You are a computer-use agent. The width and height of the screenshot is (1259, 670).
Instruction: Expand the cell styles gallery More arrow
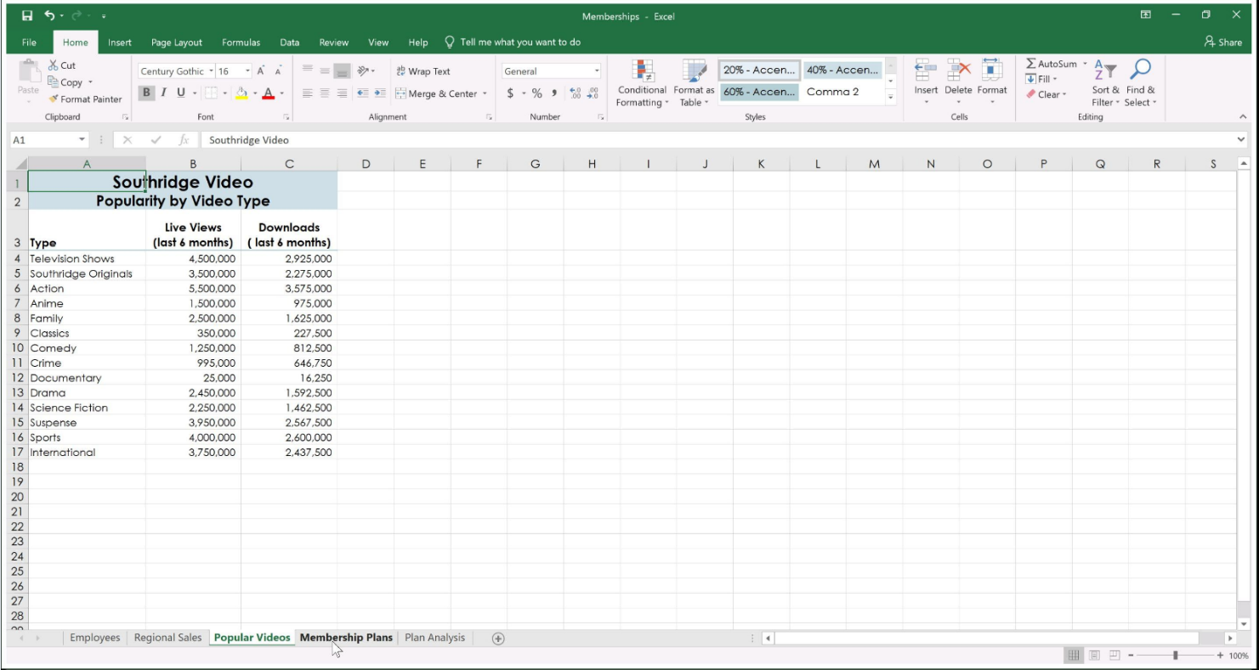tap(891, 98)
